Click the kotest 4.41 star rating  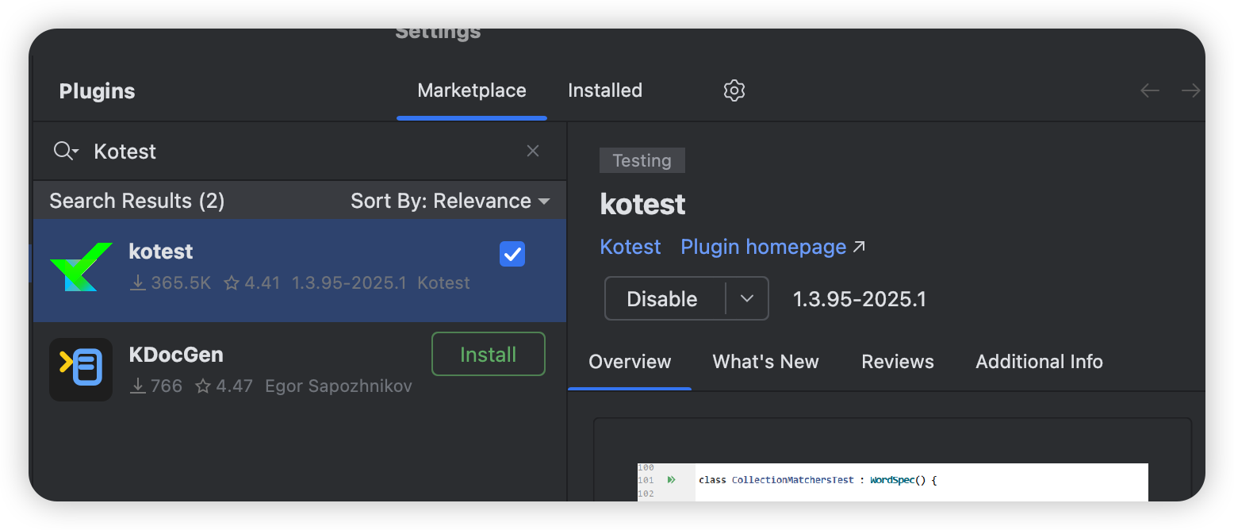[x=252, y=282]
